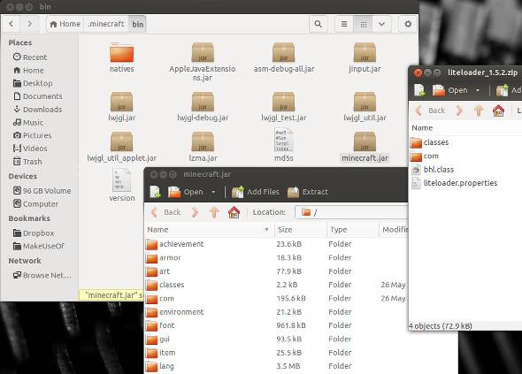Go back in the bin file manager
This screenshot has height=374, width=522.
tap(11, 24)
